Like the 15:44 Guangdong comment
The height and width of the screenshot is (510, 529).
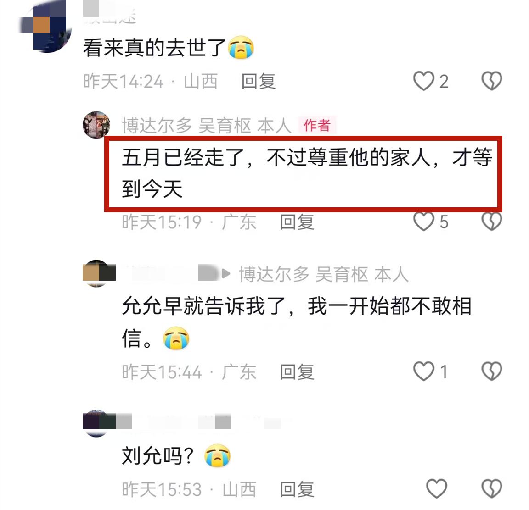point(424,371)
